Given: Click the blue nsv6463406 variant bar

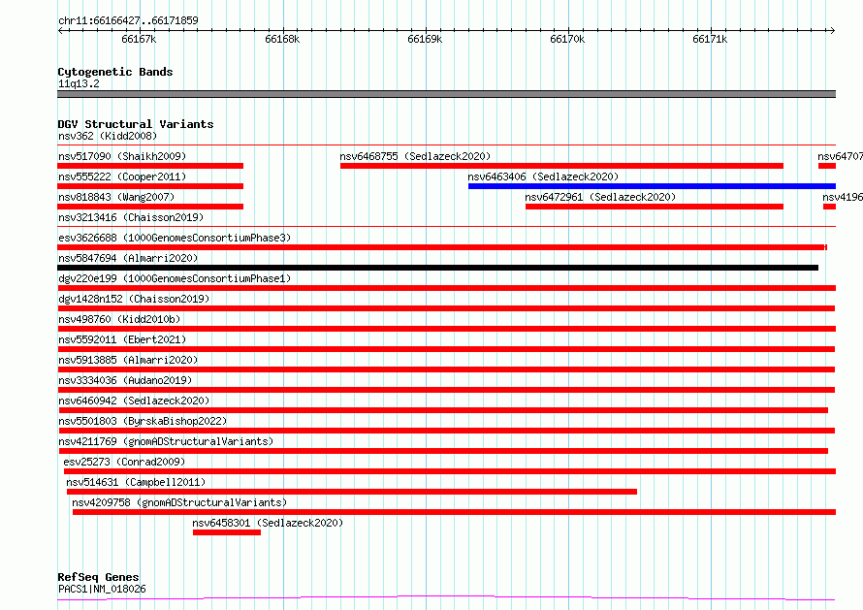Looking at the screenshot, I should [x=652, y=186].
